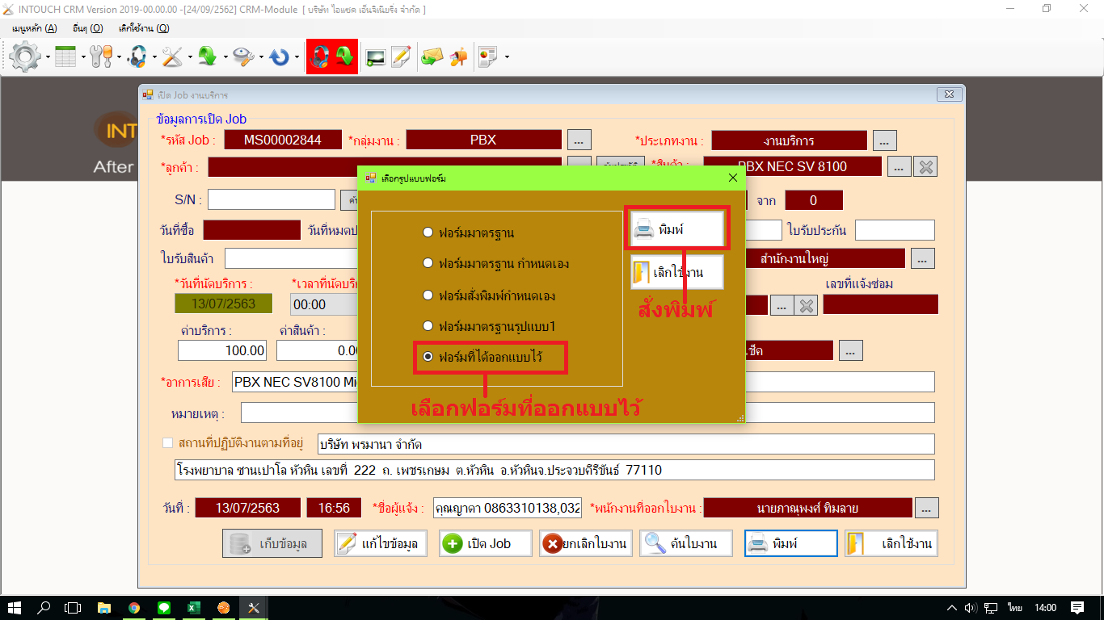Click the mailbox toolbar icon
The width and height of the screenshot is (1104, 620).
pos(458,57)
